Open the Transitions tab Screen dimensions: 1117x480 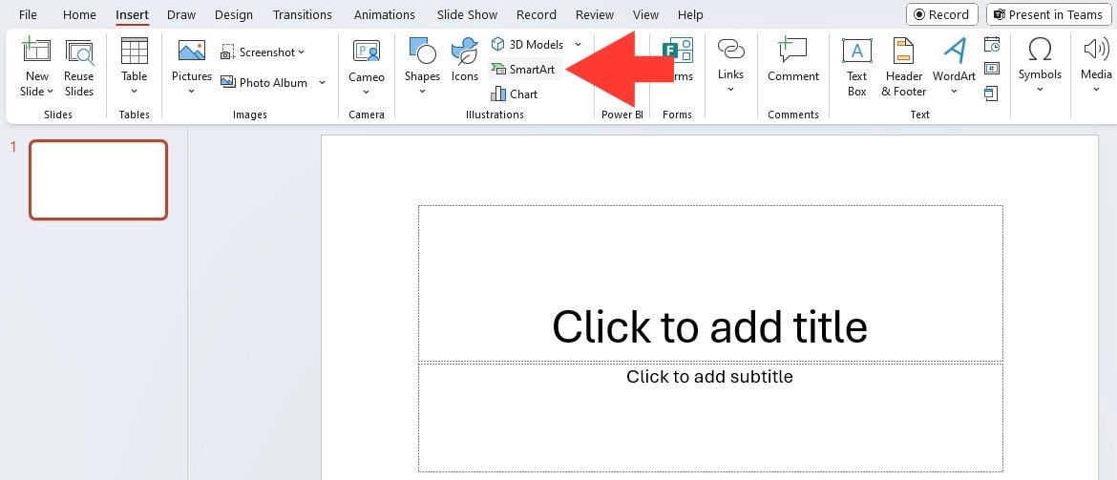pyautogui.click(x=302, y=14)
